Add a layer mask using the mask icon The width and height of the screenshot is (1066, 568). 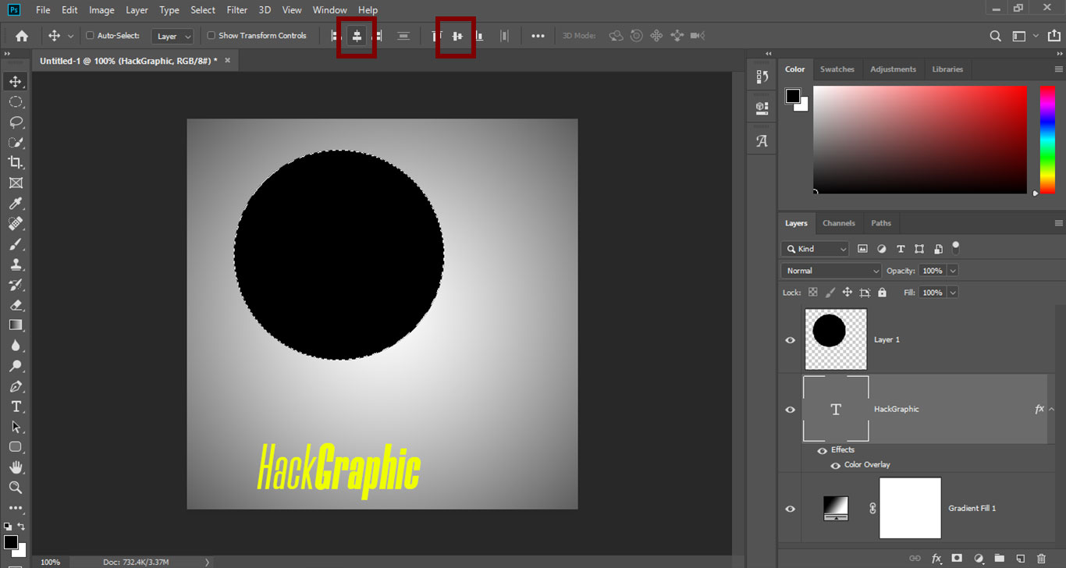[x=957, y=559]
